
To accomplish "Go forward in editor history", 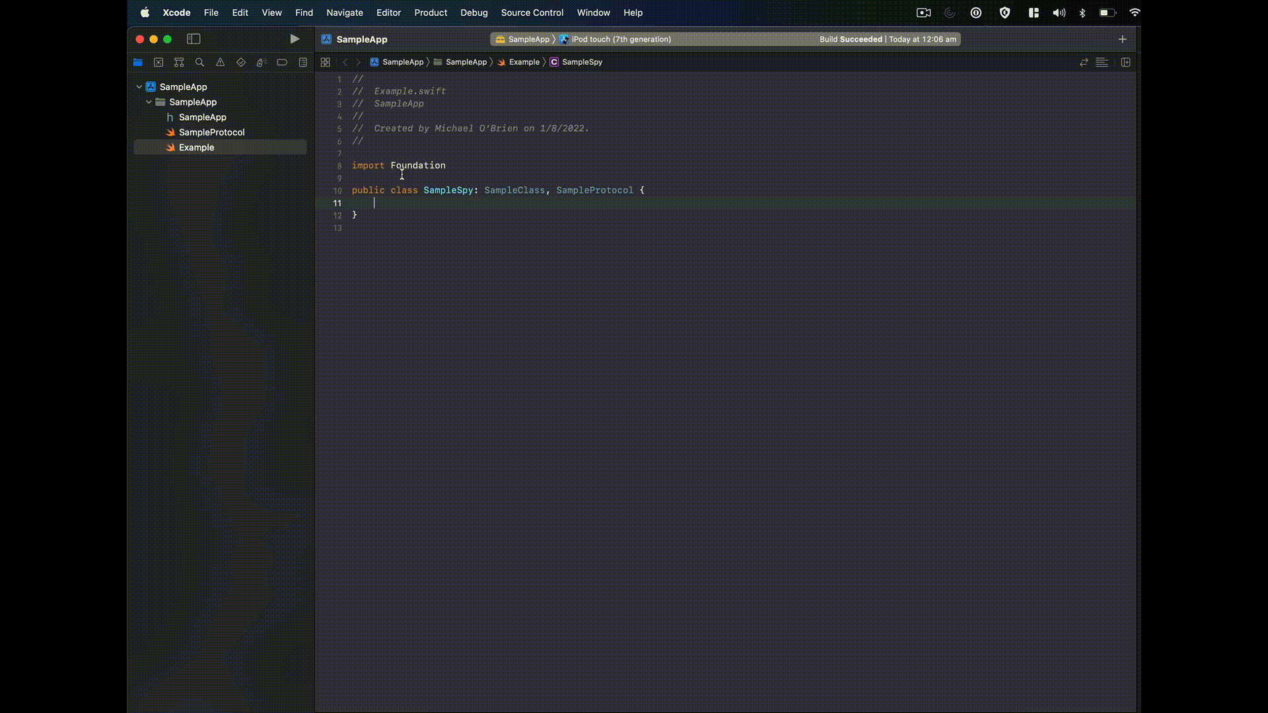I will click(359, 62).
